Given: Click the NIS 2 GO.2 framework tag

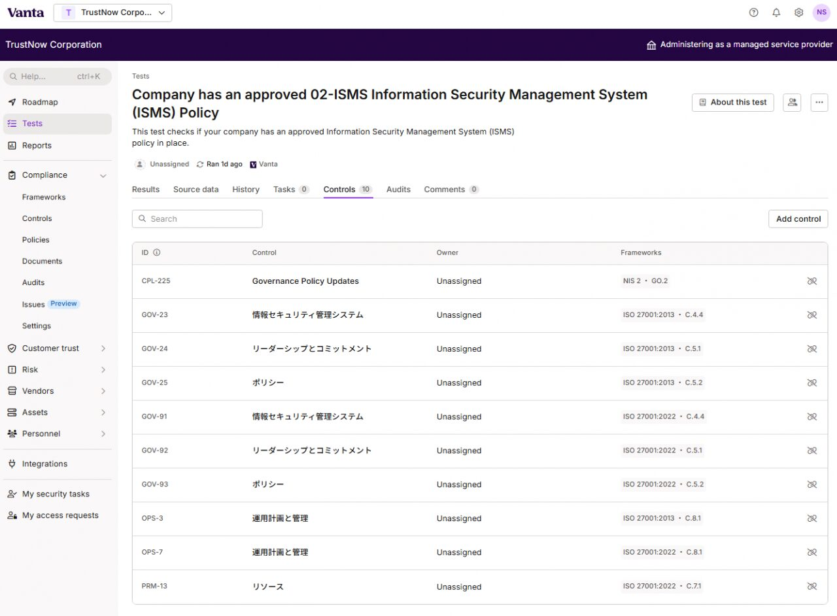Looking at the screenshot, I should (x=645, y=281).
